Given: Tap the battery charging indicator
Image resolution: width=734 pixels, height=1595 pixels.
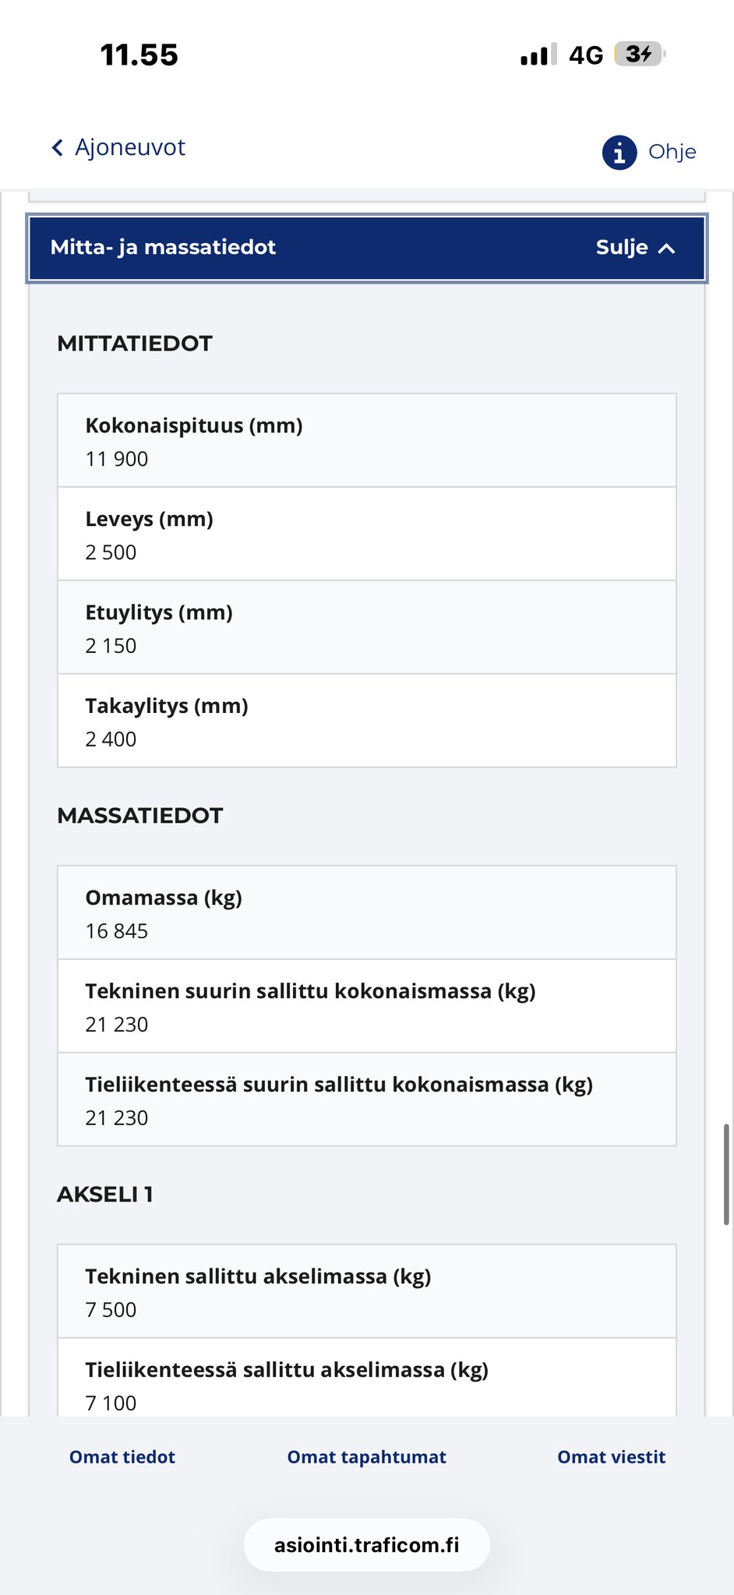Looking at the screenshot, I should point(640,55).
